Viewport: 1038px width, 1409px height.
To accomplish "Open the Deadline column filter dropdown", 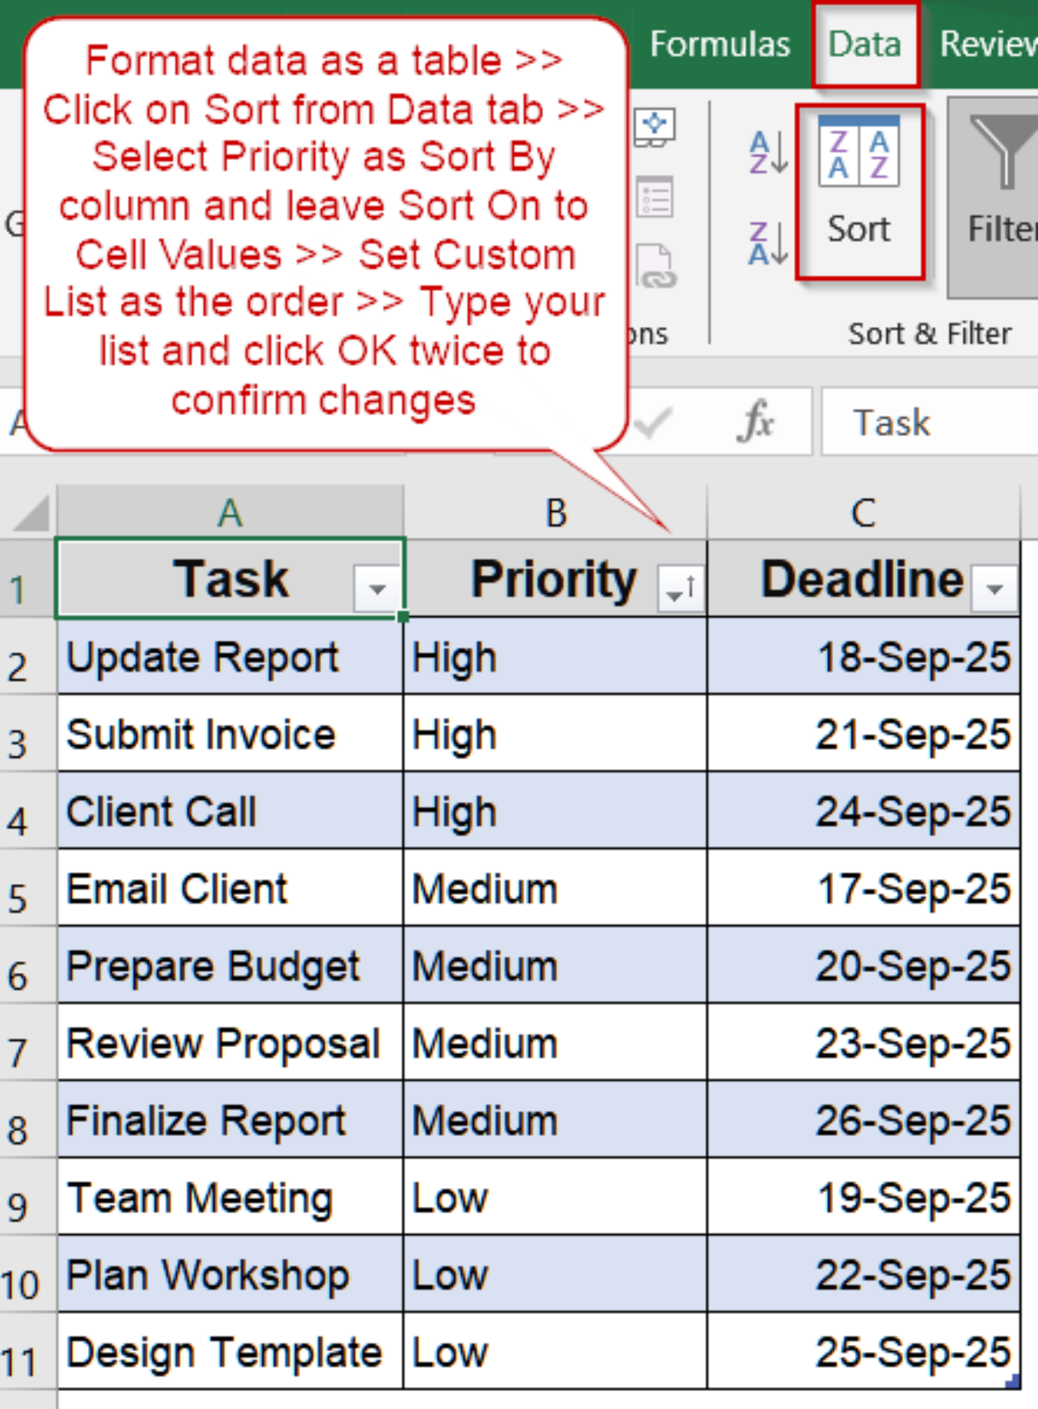I will [x=994, y=589].
